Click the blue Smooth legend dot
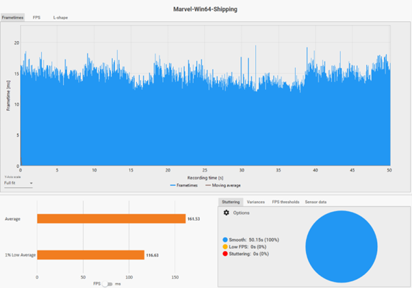Image resolution: width=412 pixels, height=288 pixels. pyautogui.click(x=225, y=240)
